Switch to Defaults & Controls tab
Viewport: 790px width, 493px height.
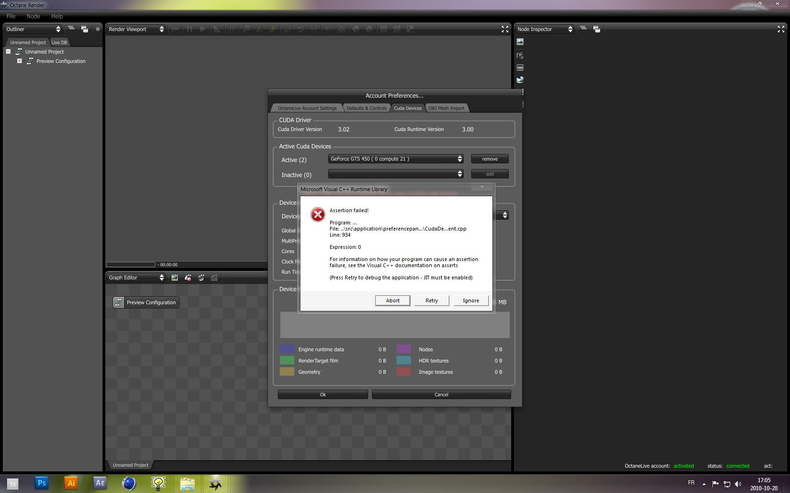pyautogui.click(x=367, y=108)
